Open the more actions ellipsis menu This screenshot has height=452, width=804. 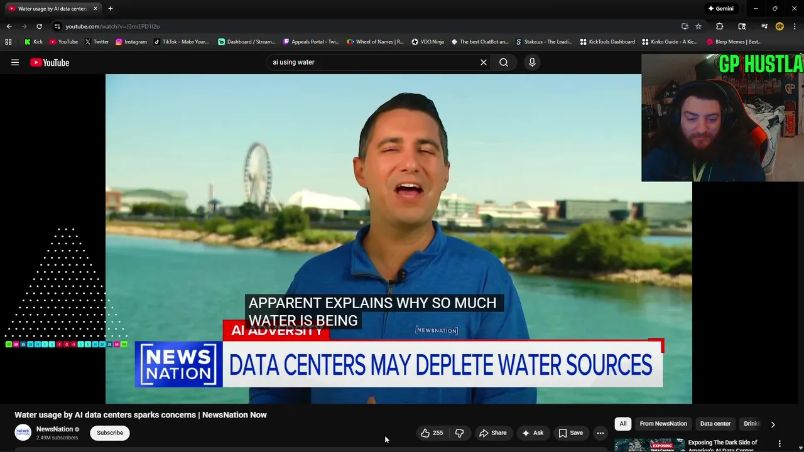click(600, 433)
